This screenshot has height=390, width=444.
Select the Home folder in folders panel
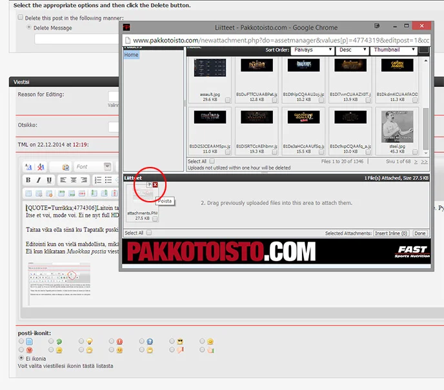click(132, 55)
